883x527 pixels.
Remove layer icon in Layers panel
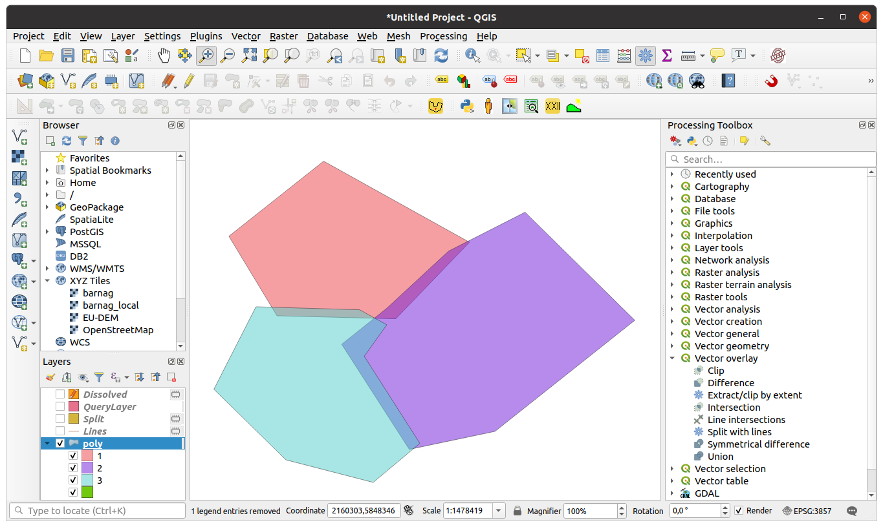(171, 377)
